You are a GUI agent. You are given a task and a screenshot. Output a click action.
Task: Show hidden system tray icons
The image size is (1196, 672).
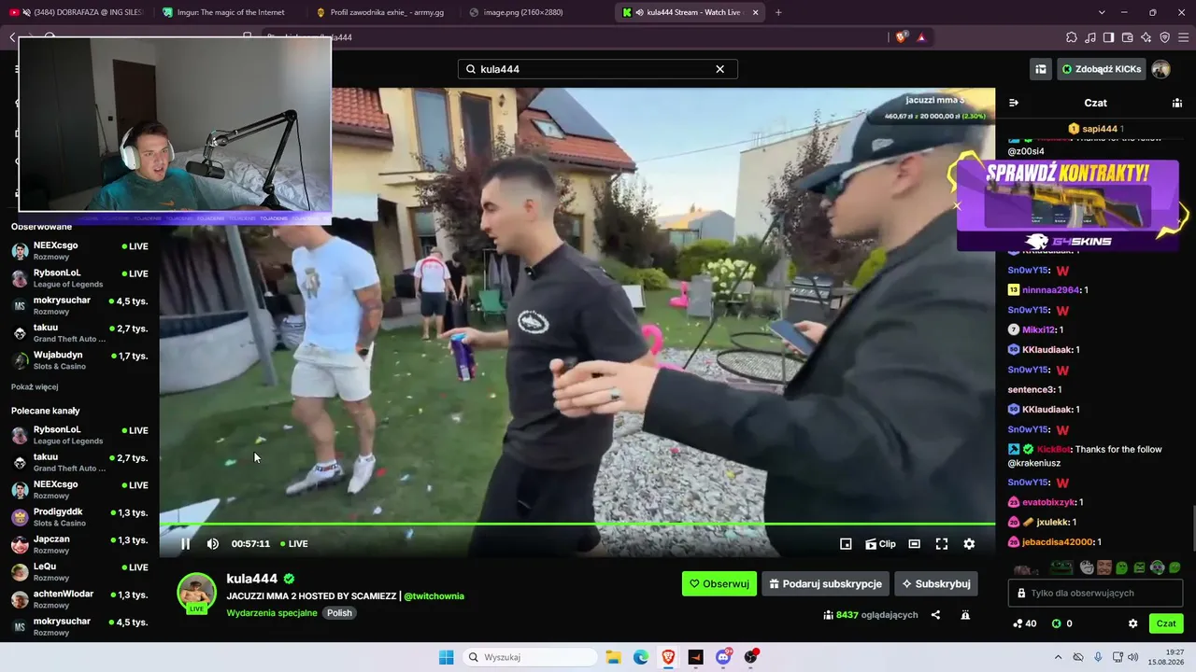tap(1059, 657)
